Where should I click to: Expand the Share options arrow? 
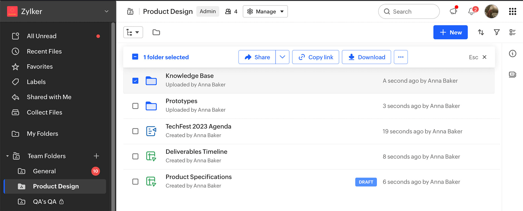tap(282, 57)
